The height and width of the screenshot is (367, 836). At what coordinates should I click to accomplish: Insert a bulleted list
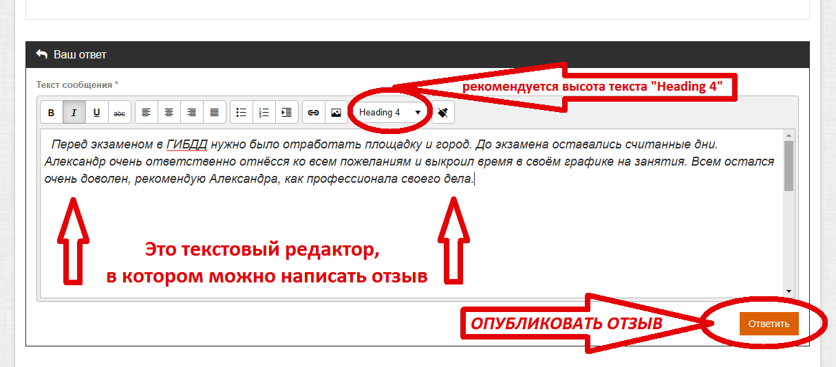coord(241,113)
